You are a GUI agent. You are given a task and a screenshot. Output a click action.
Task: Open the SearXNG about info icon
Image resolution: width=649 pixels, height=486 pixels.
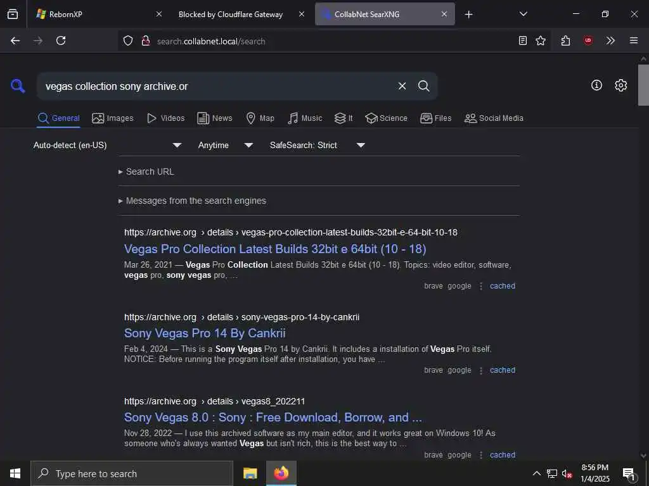(596, 85)
